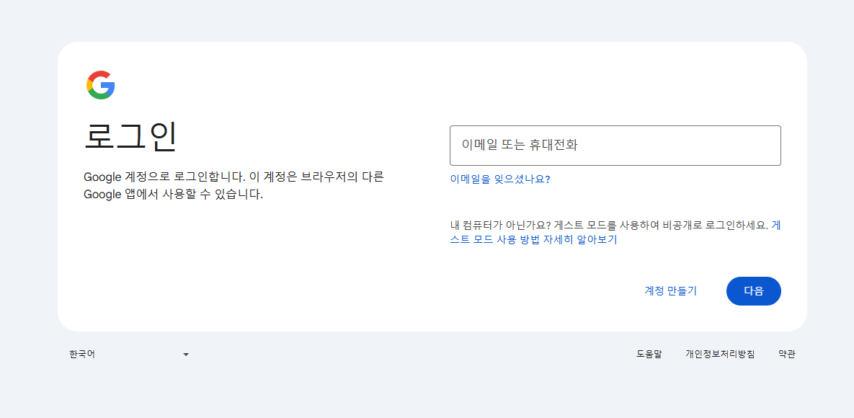Click the 'Google 계정으로 로그인합니다' description text

[x=233, y=186]
